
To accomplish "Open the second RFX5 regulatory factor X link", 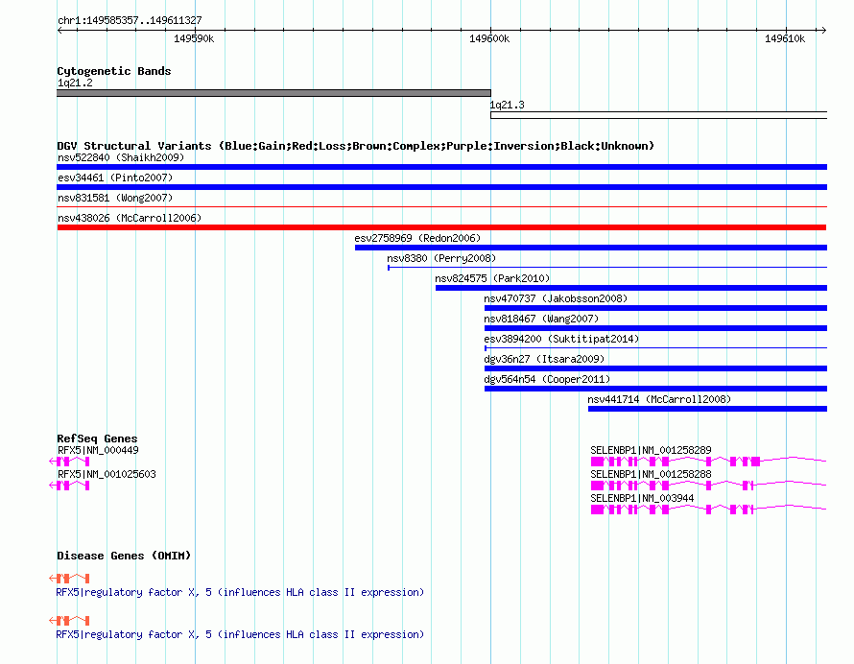I will pyautogui.click(x=240, y=634).
